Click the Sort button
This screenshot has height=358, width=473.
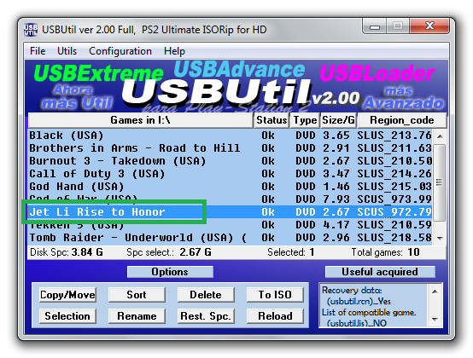tap(137, 295)
